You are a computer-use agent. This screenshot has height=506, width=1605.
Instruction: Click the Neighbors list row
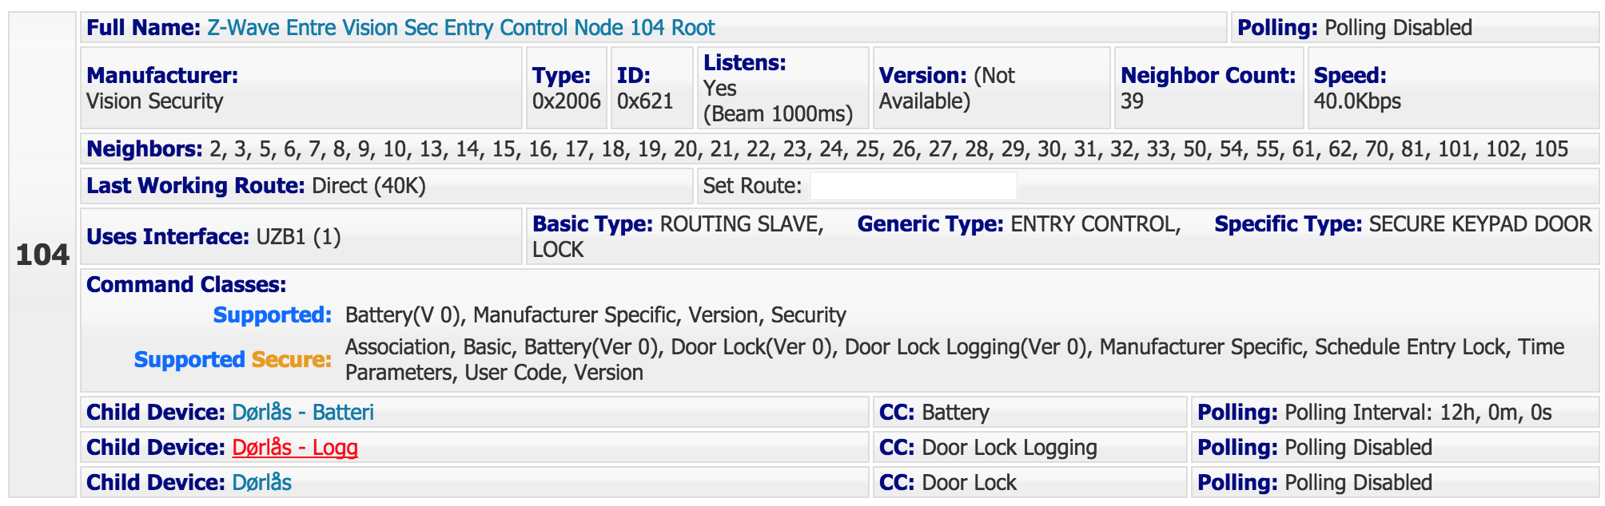(839, 149)
